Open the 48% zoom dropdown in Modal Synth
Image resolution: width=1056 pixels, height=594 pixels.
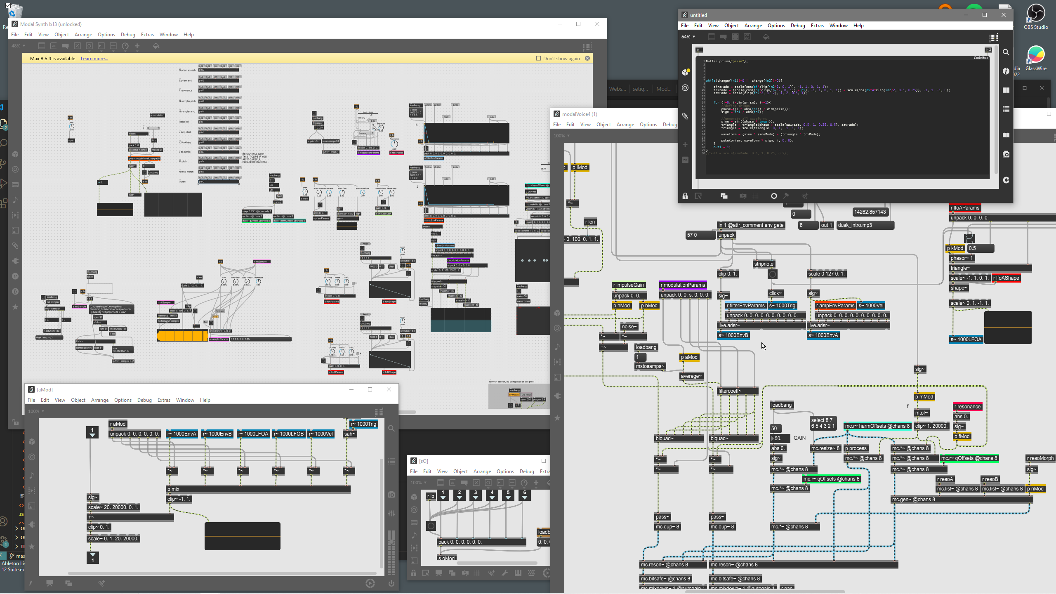click(x=18, y=46)
